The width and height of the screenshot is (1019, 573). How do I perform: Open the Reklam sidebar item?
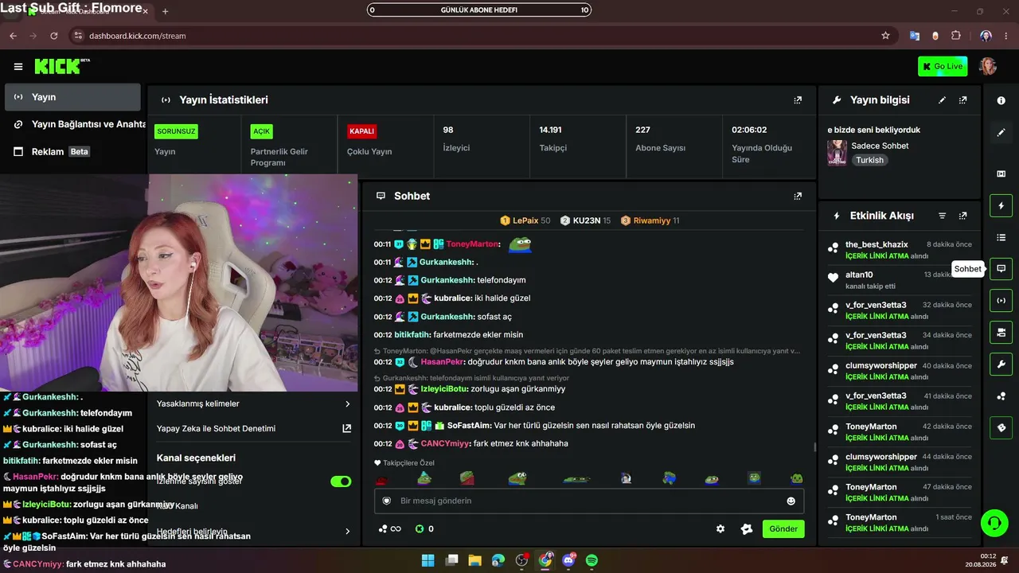coord(72,152)
